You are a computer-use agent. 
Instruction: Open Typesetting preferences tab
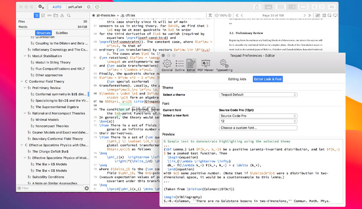pyautogui.click(x=224, y=65)
